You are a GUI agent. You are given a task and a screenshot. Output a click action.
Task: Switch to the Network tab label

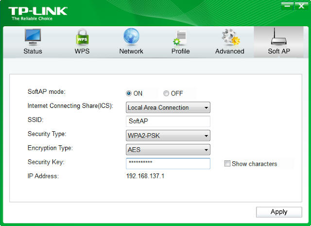131,51
